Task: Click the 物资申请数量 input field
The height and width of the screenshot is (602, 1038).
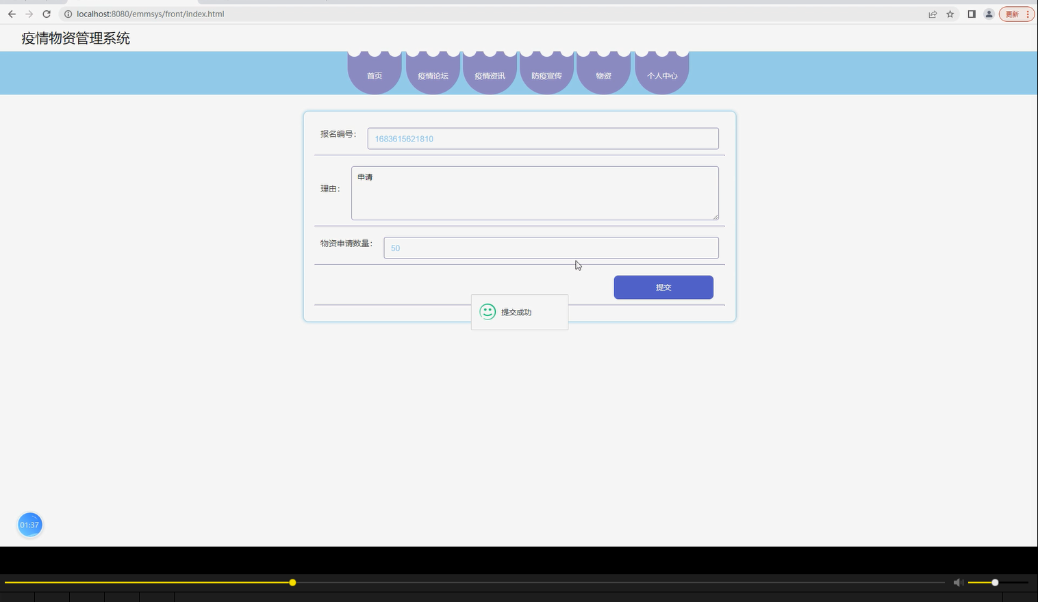Action: 551,248
